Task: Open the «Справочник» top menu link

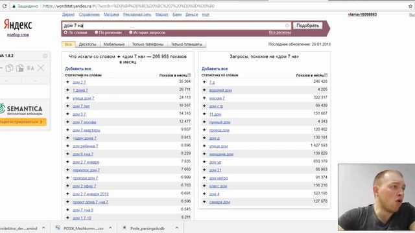Action: [x=89, y=14]
